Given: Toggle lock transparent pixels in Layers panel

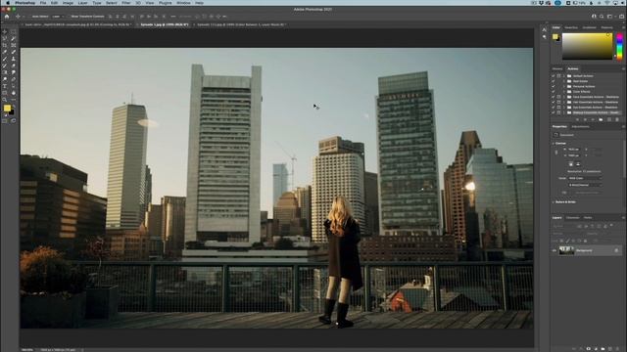Looking at the screenshot, I should point(561,242).
